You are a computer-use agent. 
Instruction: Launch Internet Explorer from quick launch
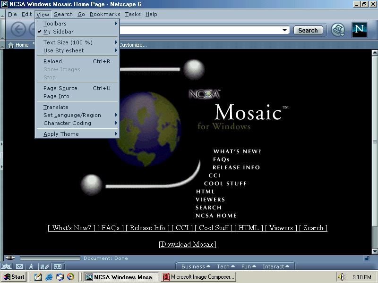coord(49,277)
